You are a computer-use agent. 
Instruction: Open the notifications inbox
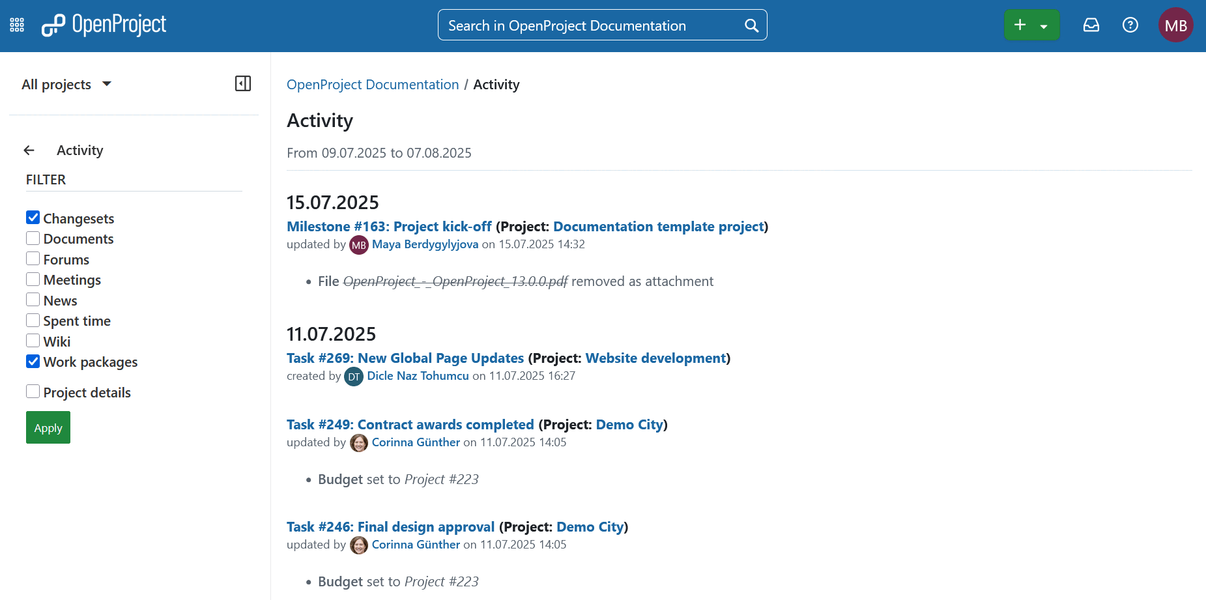tap(1091, 25)
